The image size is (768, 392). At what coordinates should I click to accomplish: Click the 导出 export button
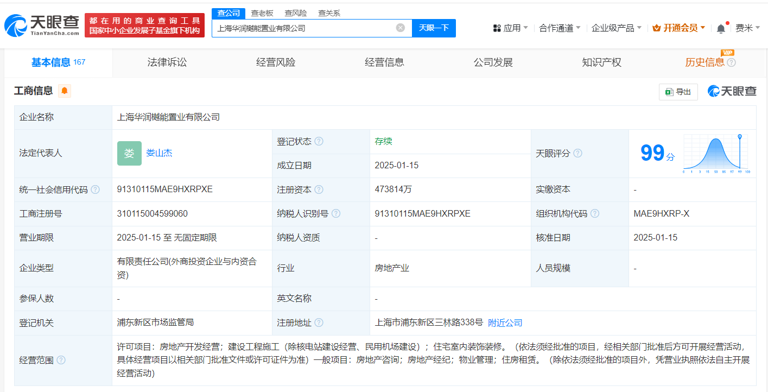click(678, 92)
